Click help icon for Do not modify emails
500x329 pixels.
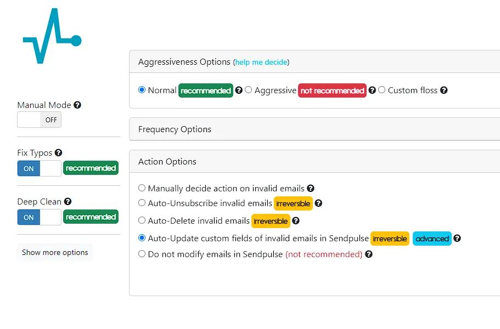click(369, 254)
